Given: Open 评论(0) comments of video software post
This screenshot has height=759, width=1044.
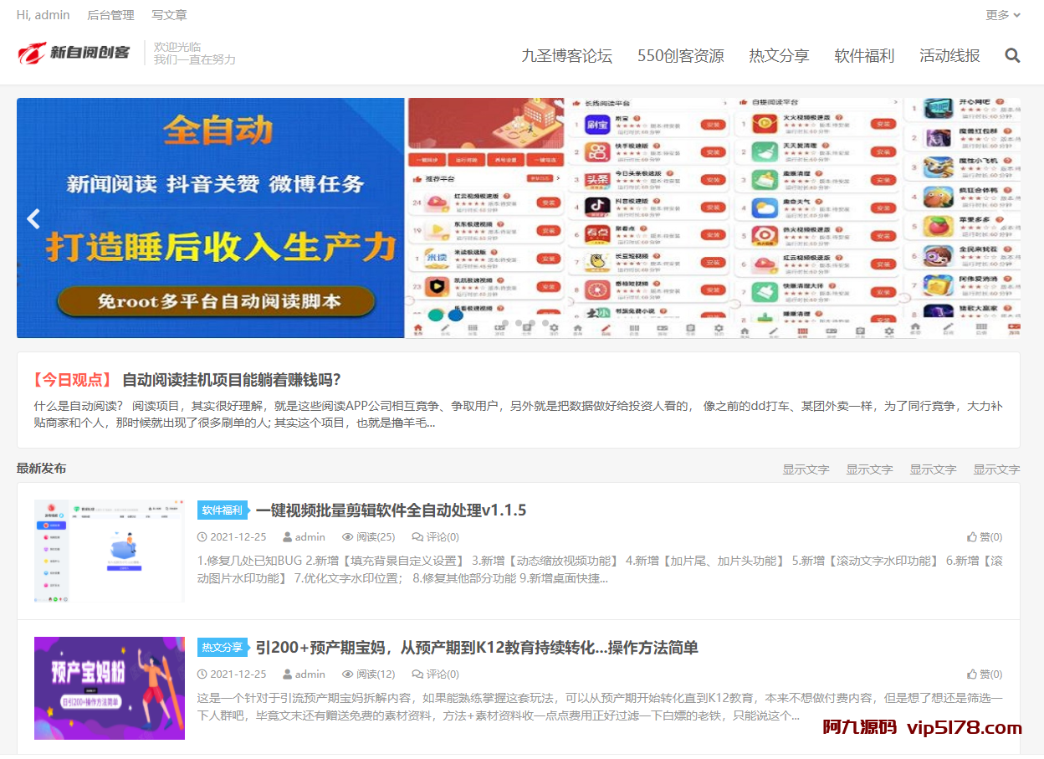Looking at the screenshot, I should click(x=435, y=537).
